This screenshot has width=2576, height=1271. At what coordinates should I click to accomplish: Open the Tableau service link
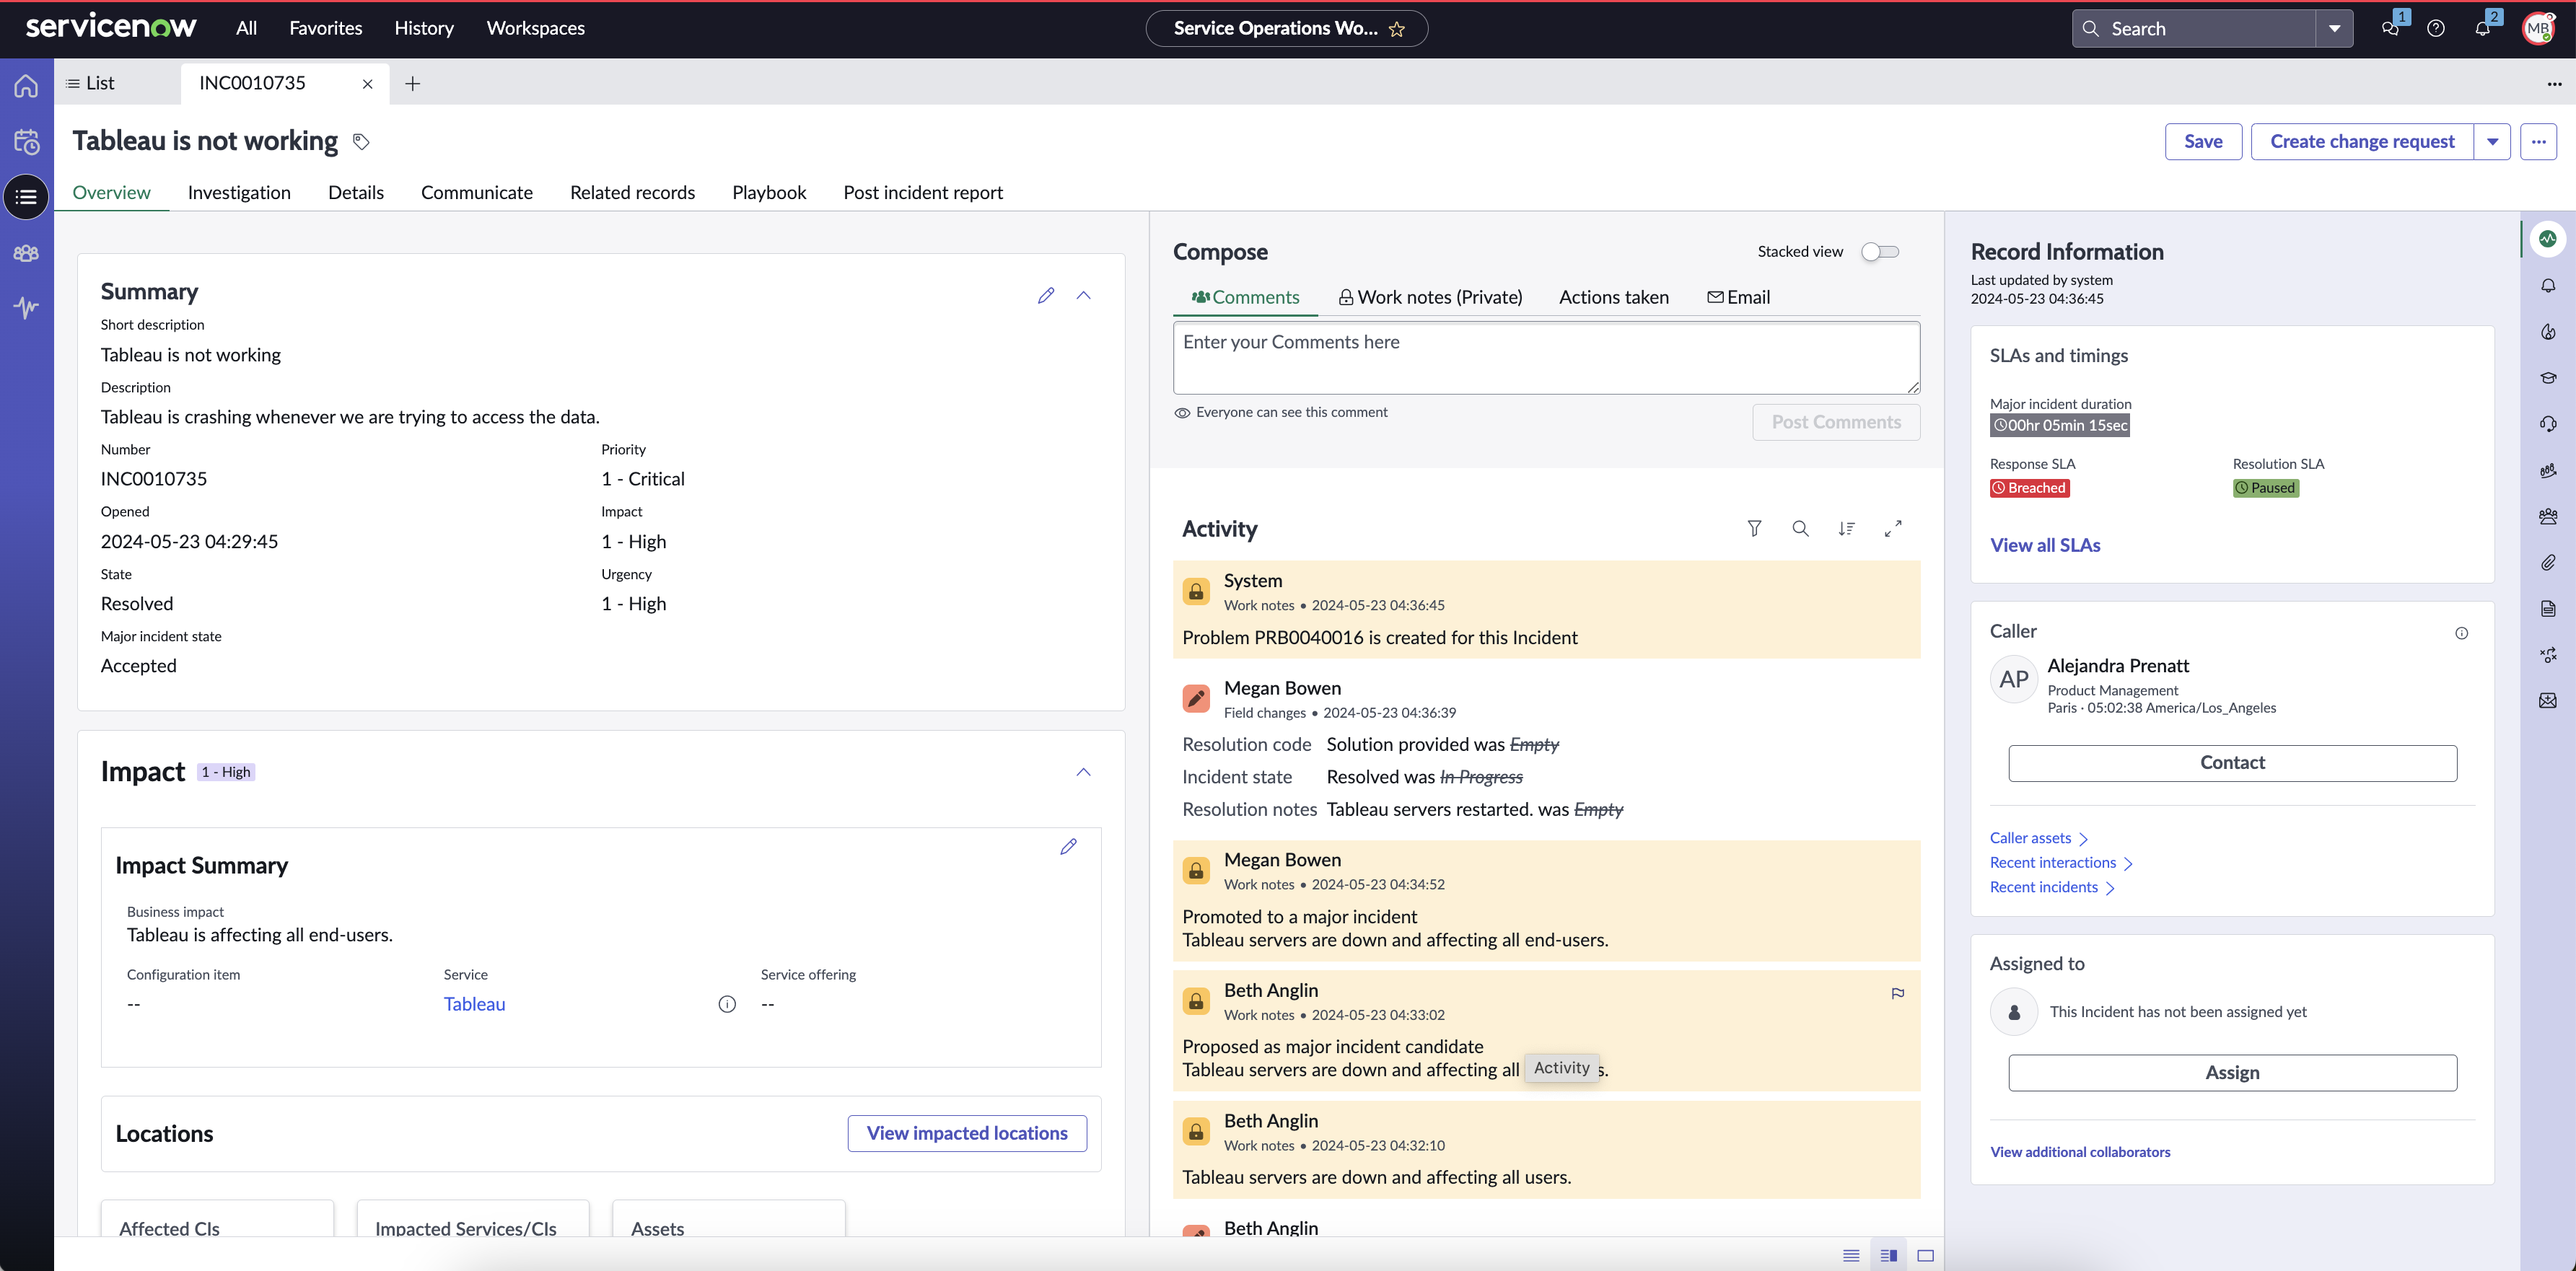(475, 1004)
